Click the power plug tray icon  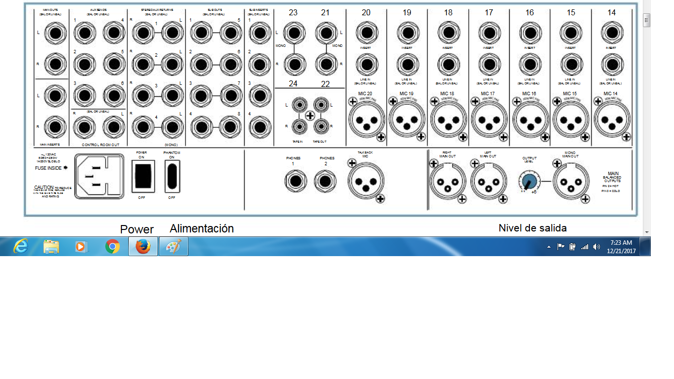click(572, 247)
